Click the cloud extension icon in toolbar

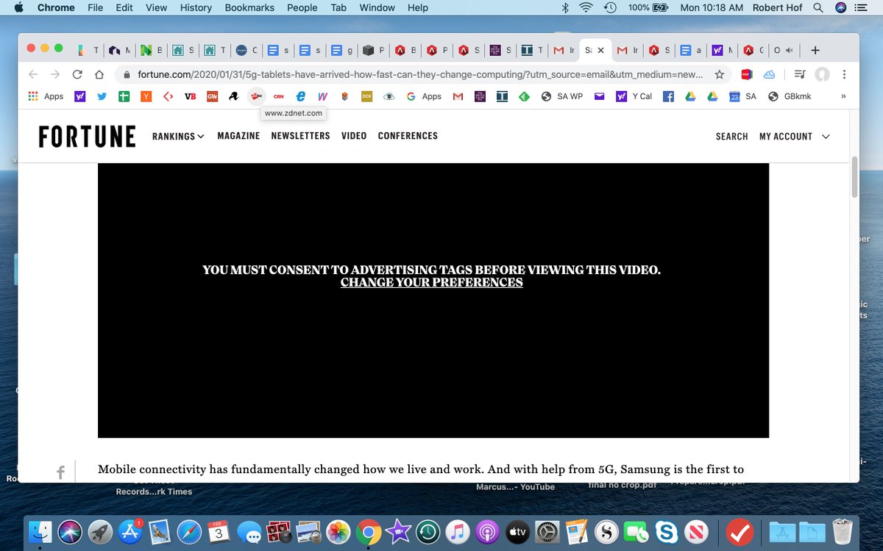(x=769, y=74)
